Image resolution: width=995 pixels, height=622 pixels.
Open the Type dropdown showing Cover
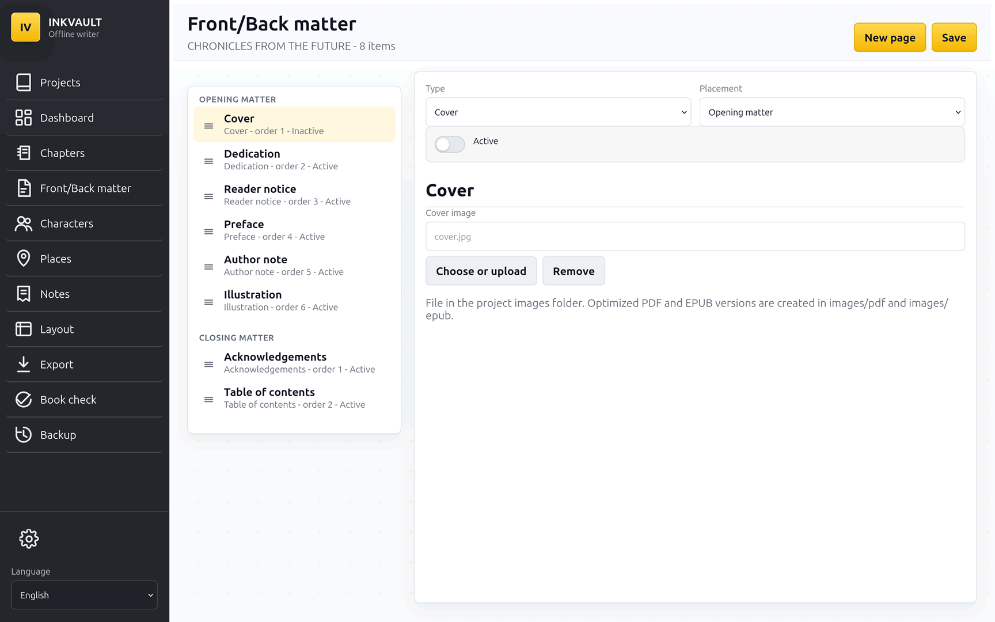(558, 112)
